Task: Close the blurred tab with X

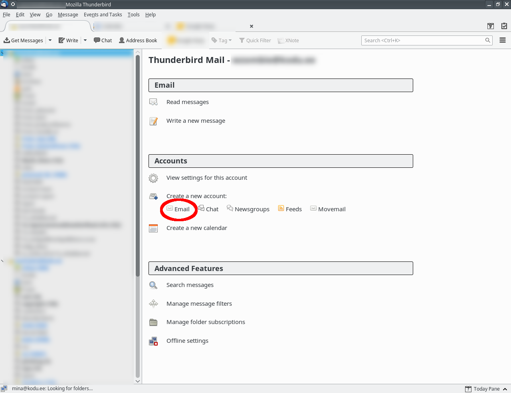Action: click(252, 26)
